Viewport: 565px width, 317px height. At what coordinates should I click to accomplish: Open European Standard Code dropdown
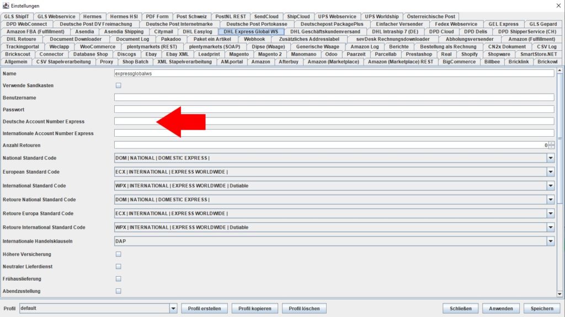tap(550, 172)
